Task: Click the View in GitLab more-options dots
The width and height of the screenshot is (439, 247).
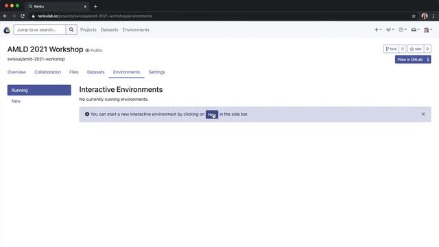Action: click(x=428, y=60)
